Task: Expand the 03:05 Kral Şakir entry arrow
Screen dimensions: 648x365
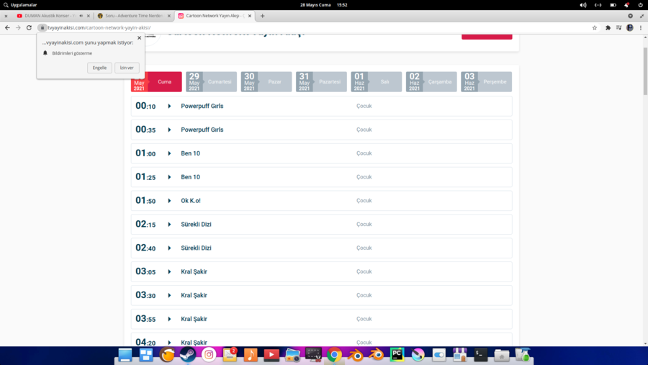Action: (169, 271)
